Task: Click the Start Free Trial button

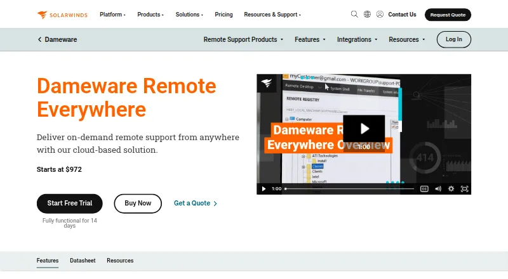Action: (x=70, y=204)
